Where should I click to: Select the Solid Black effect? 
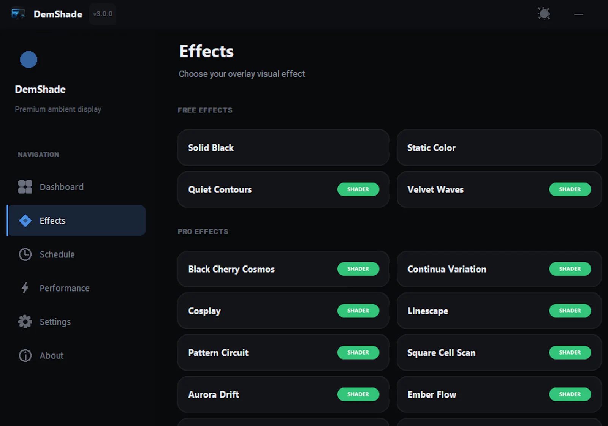coord(283,148)
